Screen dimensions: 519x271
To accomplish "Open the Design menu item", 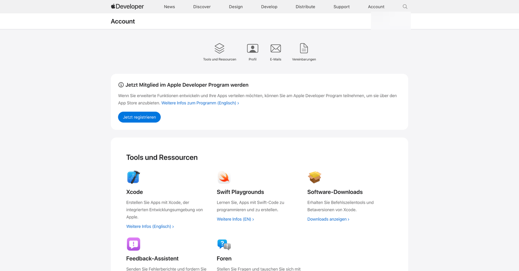I will (236, 7).
